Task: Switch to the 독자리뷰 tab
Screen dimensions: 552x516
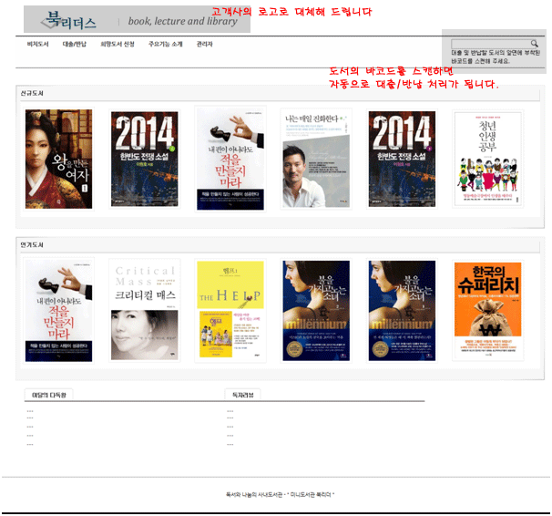Action: pos(243,395)
